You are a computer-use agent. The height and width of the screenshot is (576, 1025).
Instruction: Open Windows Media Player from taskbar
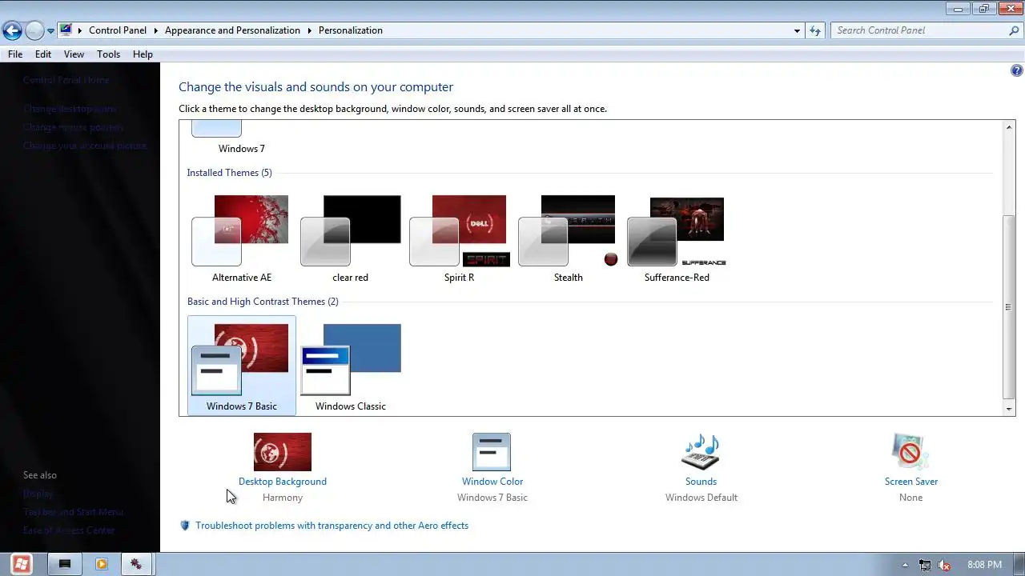pos(102,564)
